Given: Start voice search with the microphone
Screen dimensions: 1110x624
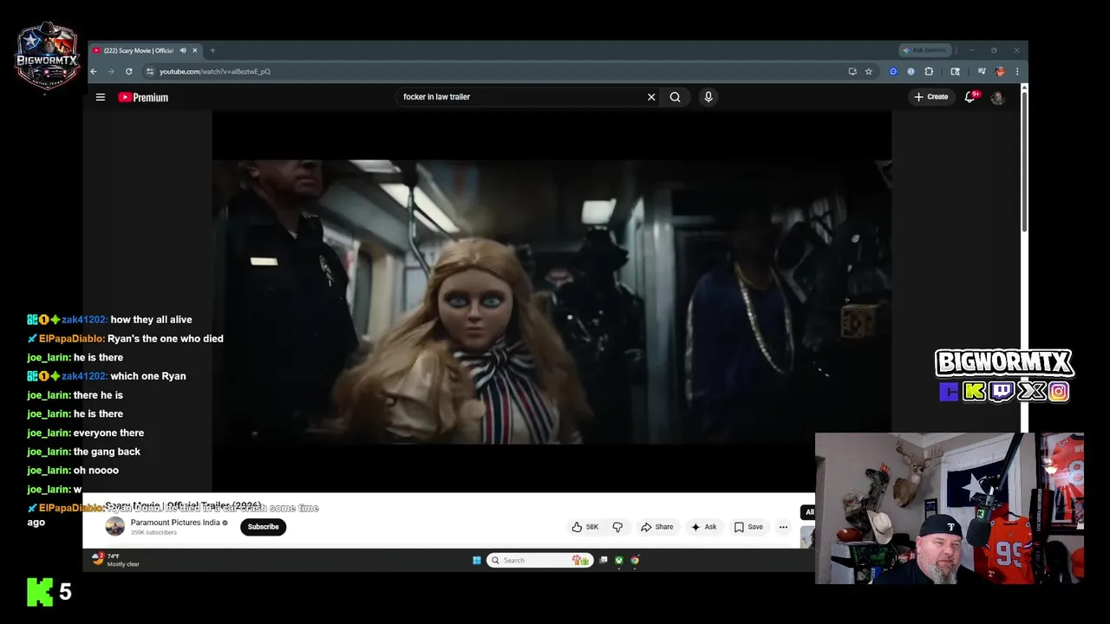Looking at the screenshot, I should tap(708, 97).
